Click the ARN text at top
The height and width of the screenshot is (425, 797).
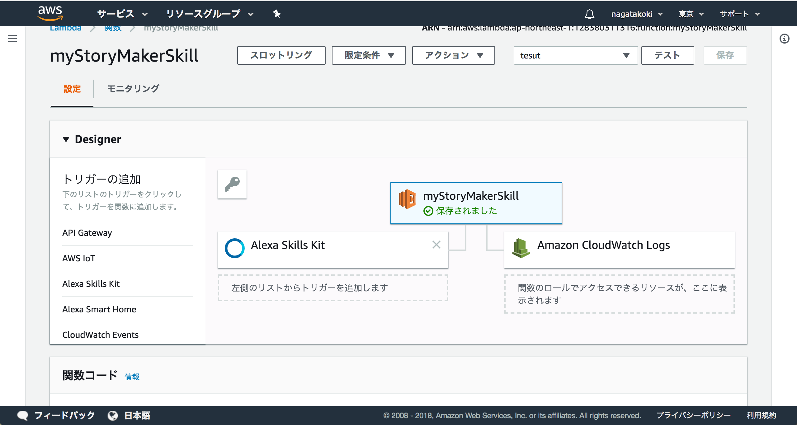click(x=584, y=28)
